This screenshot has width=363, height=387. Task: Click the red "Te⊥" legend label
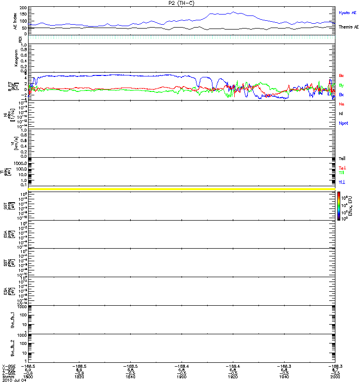(x=342, y=168)
